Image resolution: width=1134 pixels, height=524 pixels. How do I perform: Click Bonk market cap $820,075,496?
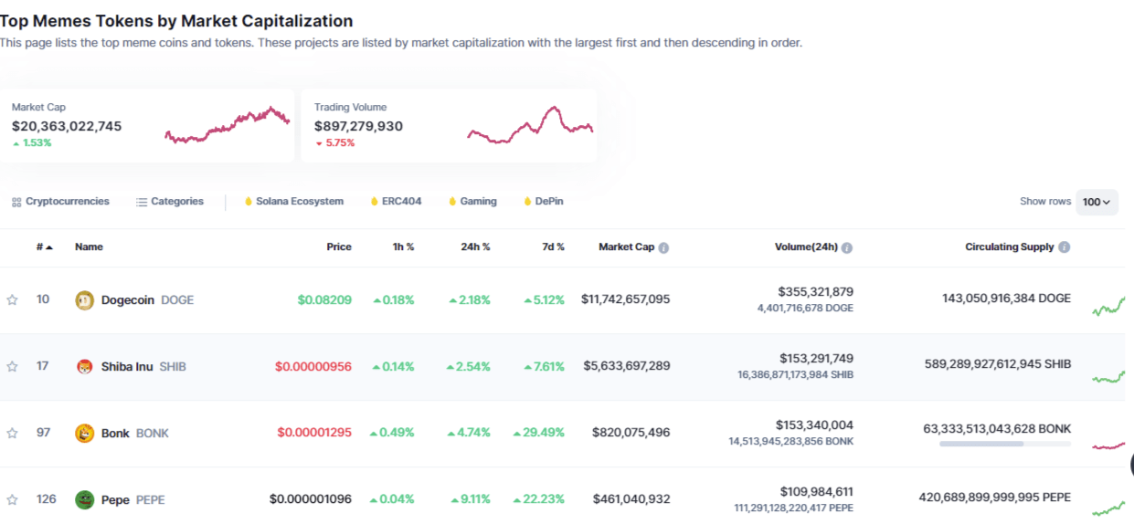(x=631, y=433)
